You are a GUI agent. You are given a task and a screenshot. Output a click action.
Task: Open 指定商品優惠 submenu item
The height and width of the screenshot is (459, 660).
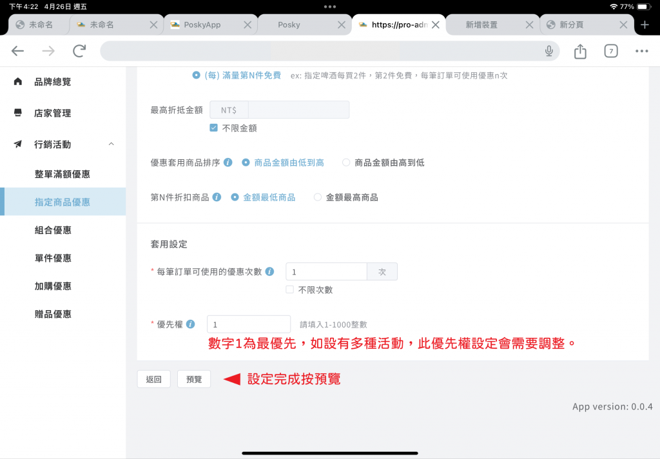tap(63, 202)
